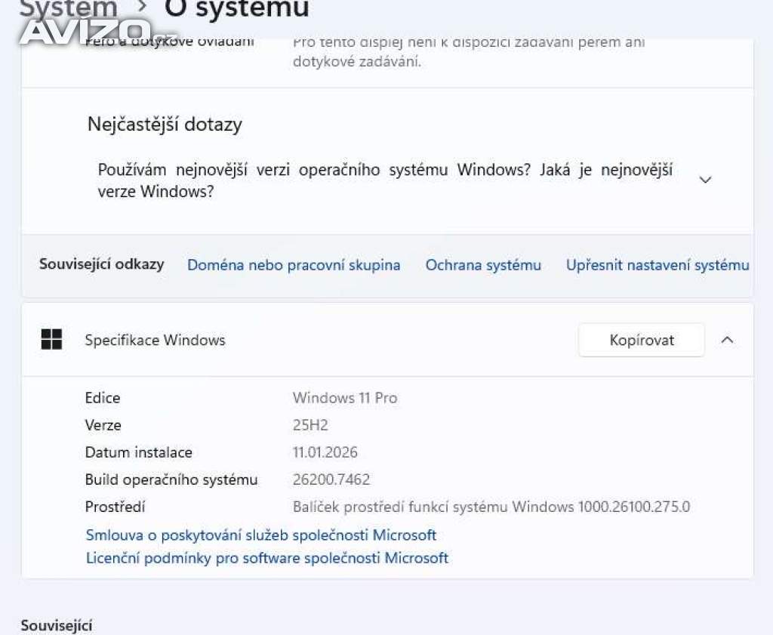
Task: Open Upřesnit nastavení systému link
Action: click(658, 265)
